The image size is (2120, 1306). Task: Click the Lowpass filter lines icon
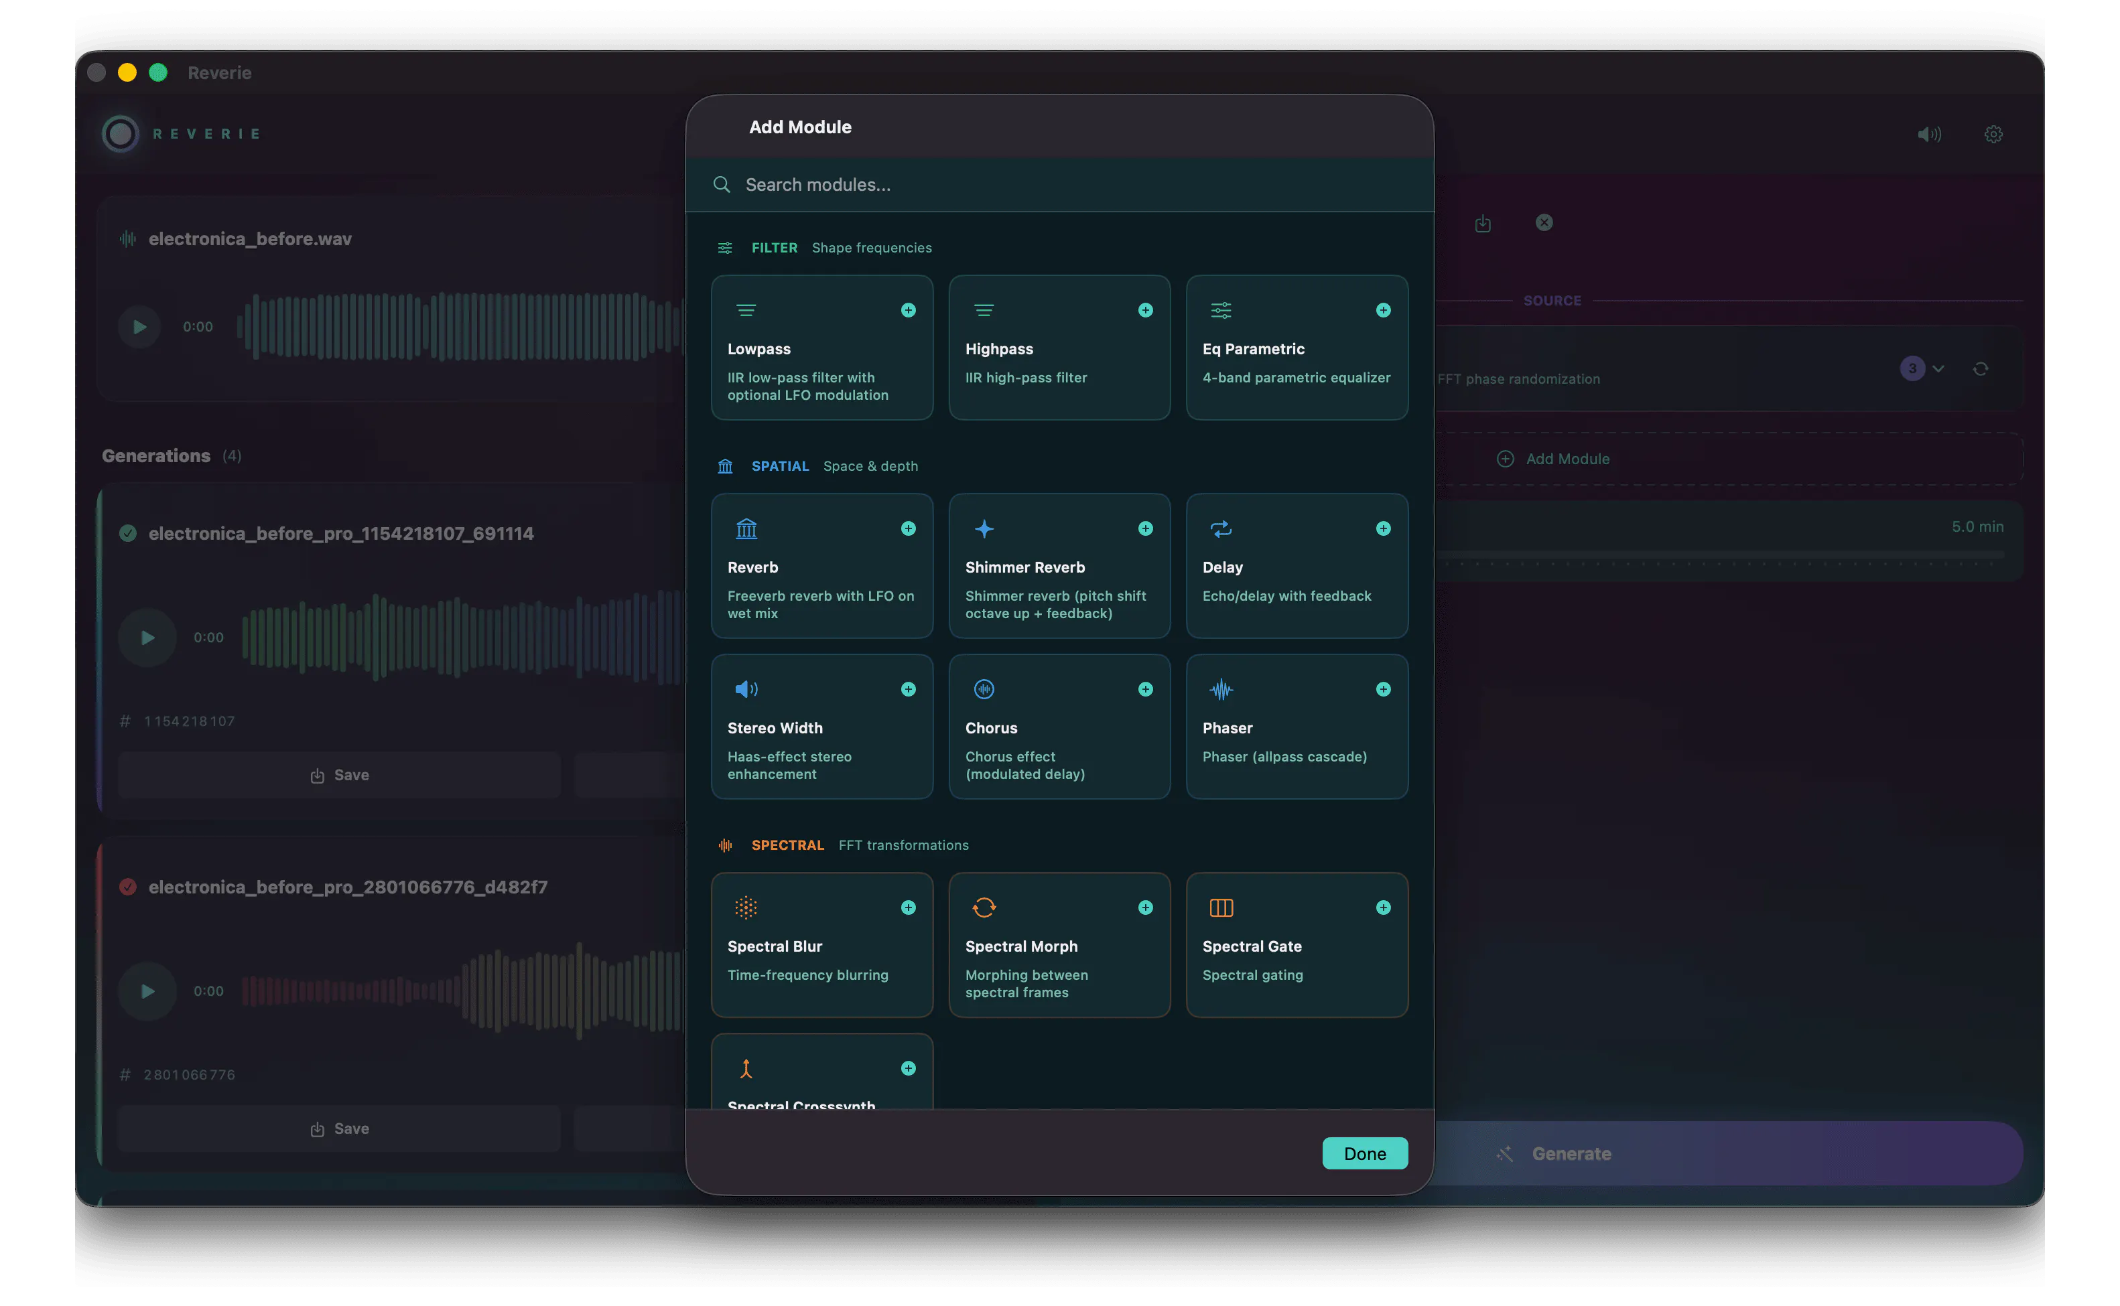746,310
